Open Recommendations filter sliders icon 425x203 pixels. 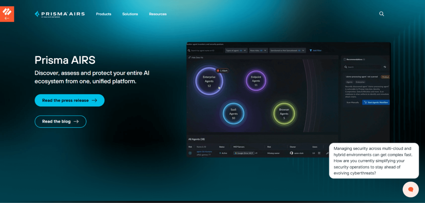(385, 67)
